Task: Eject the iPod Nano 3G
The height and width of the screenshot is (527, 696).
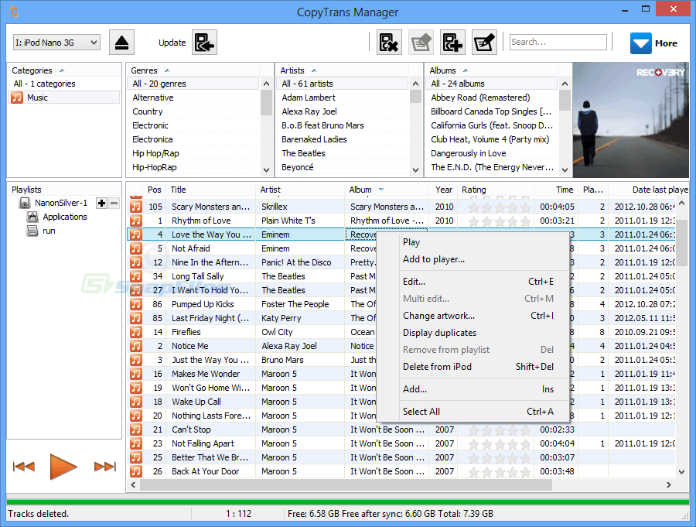Action: pos(121,43)
